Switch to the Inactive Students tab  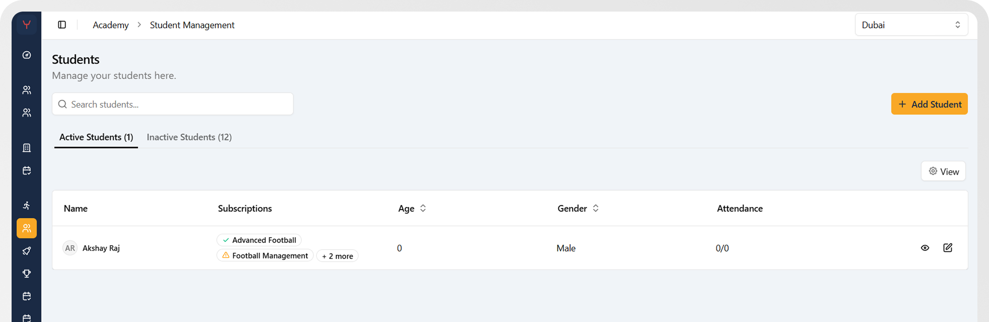point(189,137)
